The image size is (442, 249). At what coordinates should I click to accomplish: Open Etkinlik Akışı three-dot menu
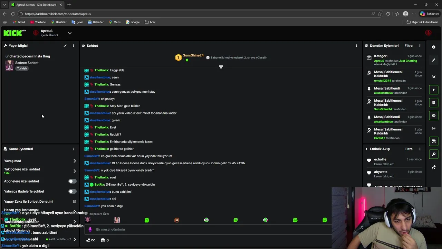click(420, 149)
